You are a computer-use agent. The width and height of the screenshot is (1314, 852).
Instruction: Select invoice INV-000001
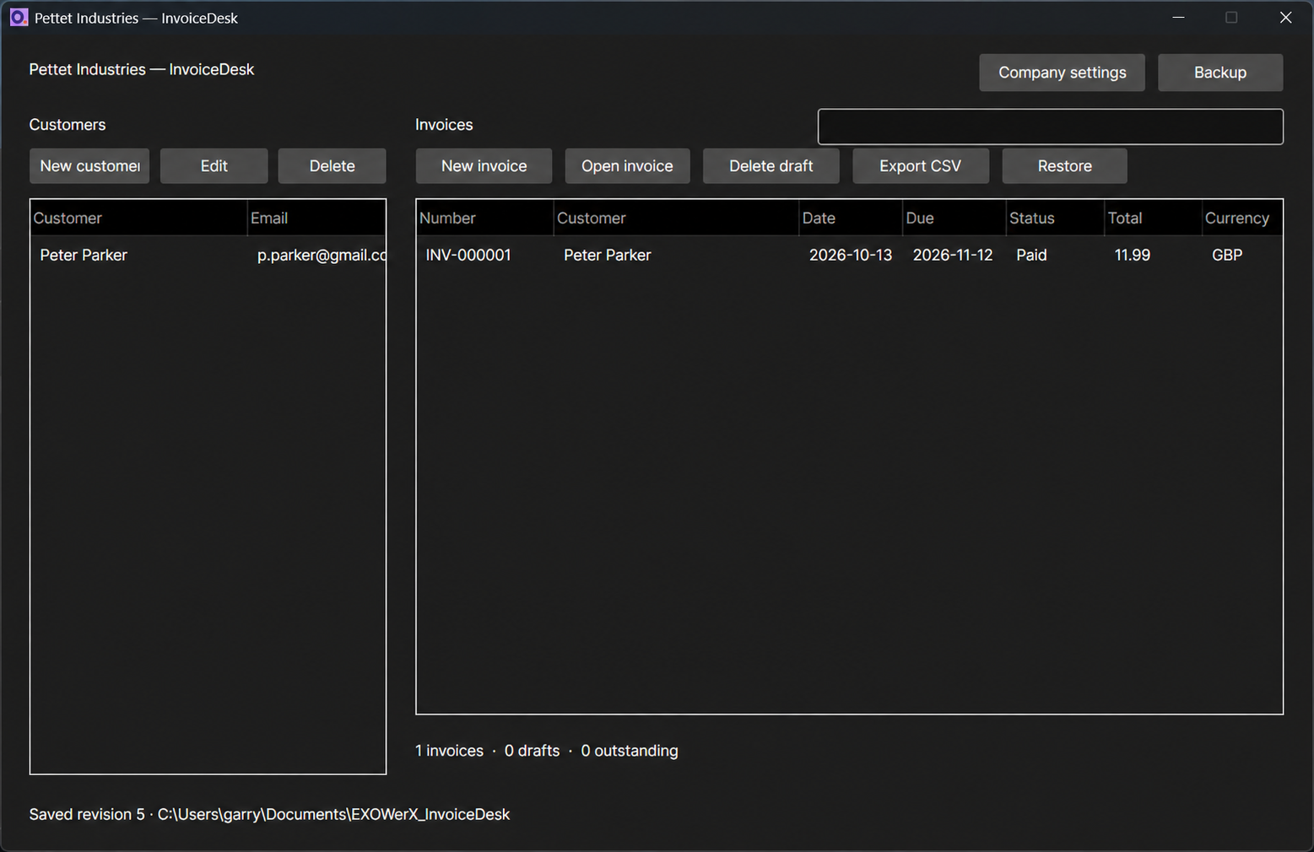pyautogui.click(x=468, y=255)
